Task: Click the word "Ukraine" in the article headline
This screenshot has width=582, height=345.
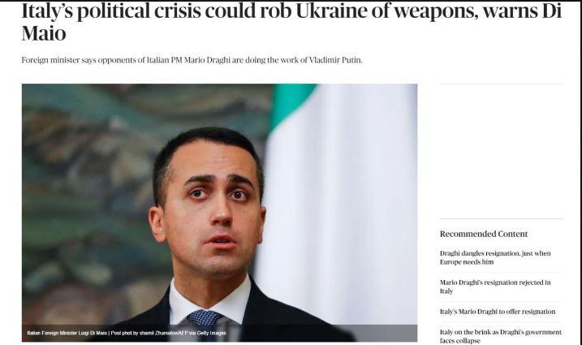Action: click(330, 11)
